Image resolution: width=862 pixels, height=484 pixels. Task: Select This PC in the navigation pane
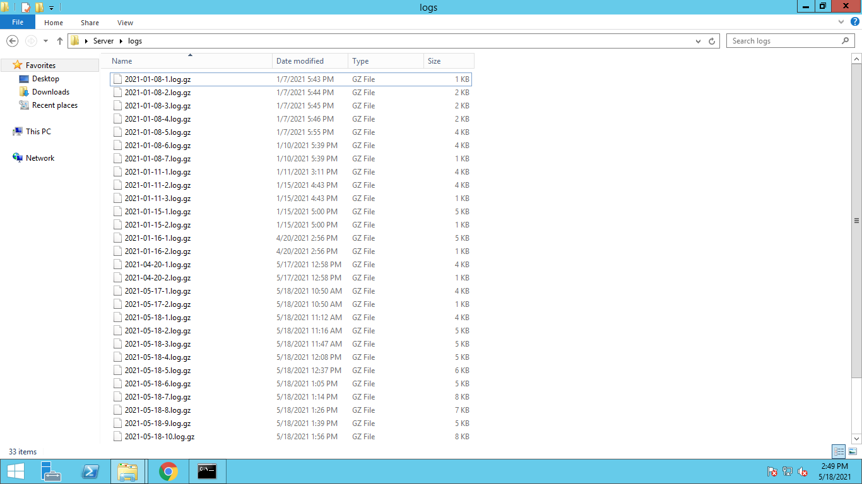tap(38, 132)
